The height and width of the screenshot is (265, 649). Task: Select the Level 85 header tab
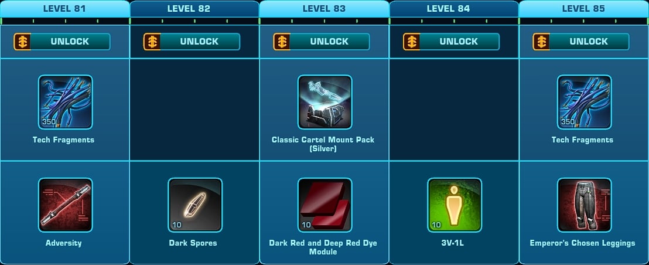[x=583, y=9]
